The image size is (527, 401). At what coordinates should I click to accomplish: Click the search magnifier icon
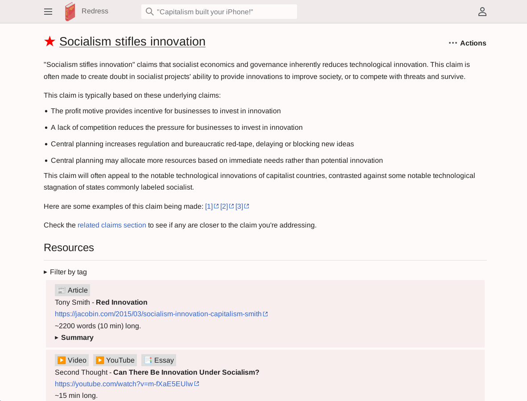click(x=150, y=12)
